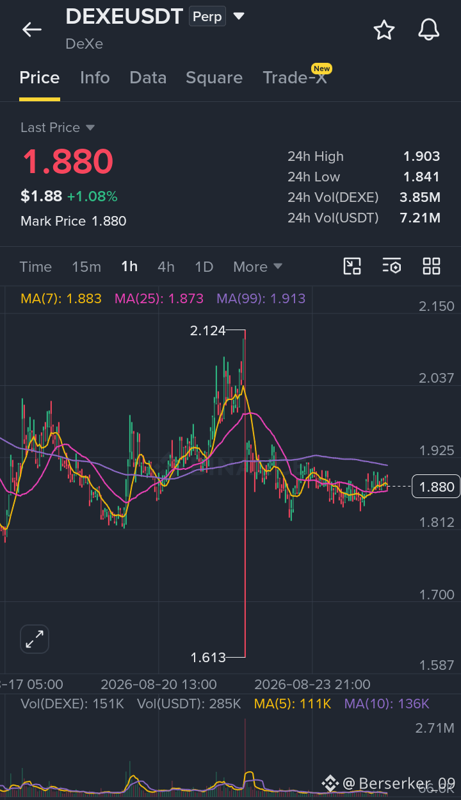Tap the +1.08% change percentage
Screen dimensions: 461x800
pyautogui.click(x=92, y=196)
